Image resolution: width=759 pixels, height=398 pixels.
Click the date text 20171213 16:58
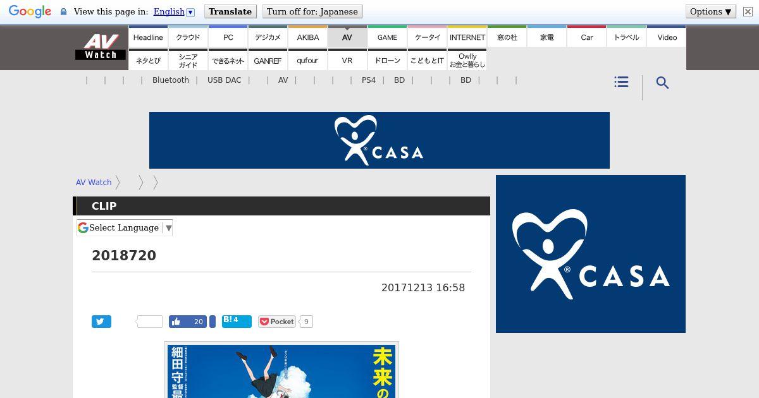tap(423, 287)
